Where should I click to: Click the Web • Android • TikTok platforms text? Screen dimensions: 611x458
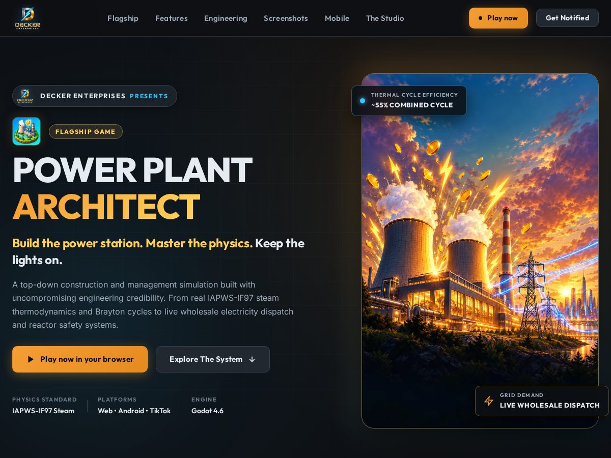click(x=134, y=411)
